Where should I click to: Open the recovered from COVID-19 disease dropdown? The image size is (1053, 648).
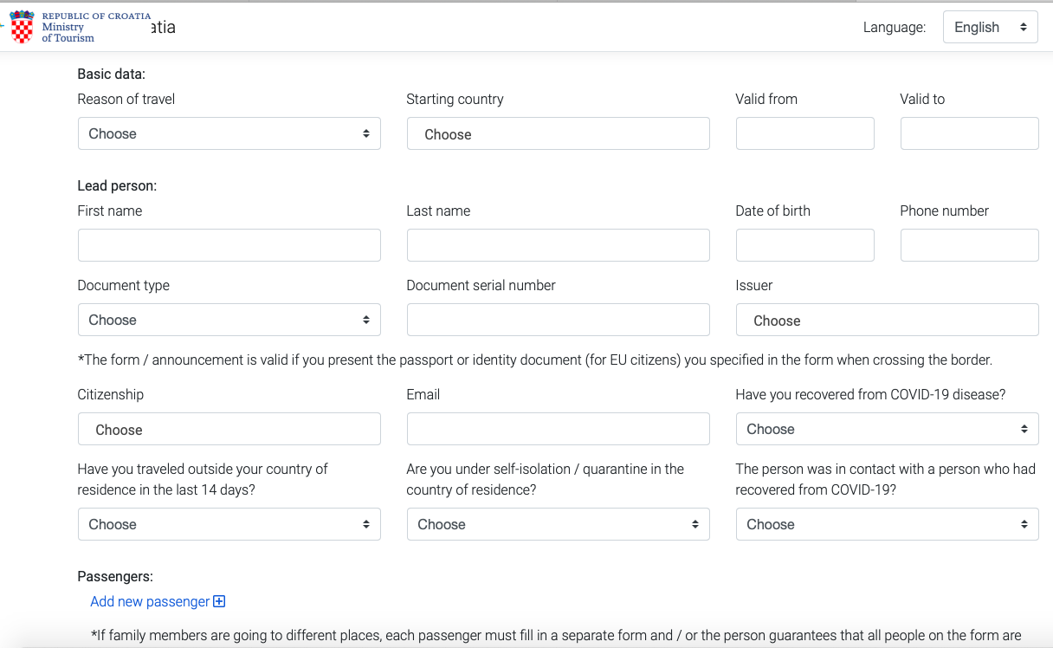(x=887, y=429)
